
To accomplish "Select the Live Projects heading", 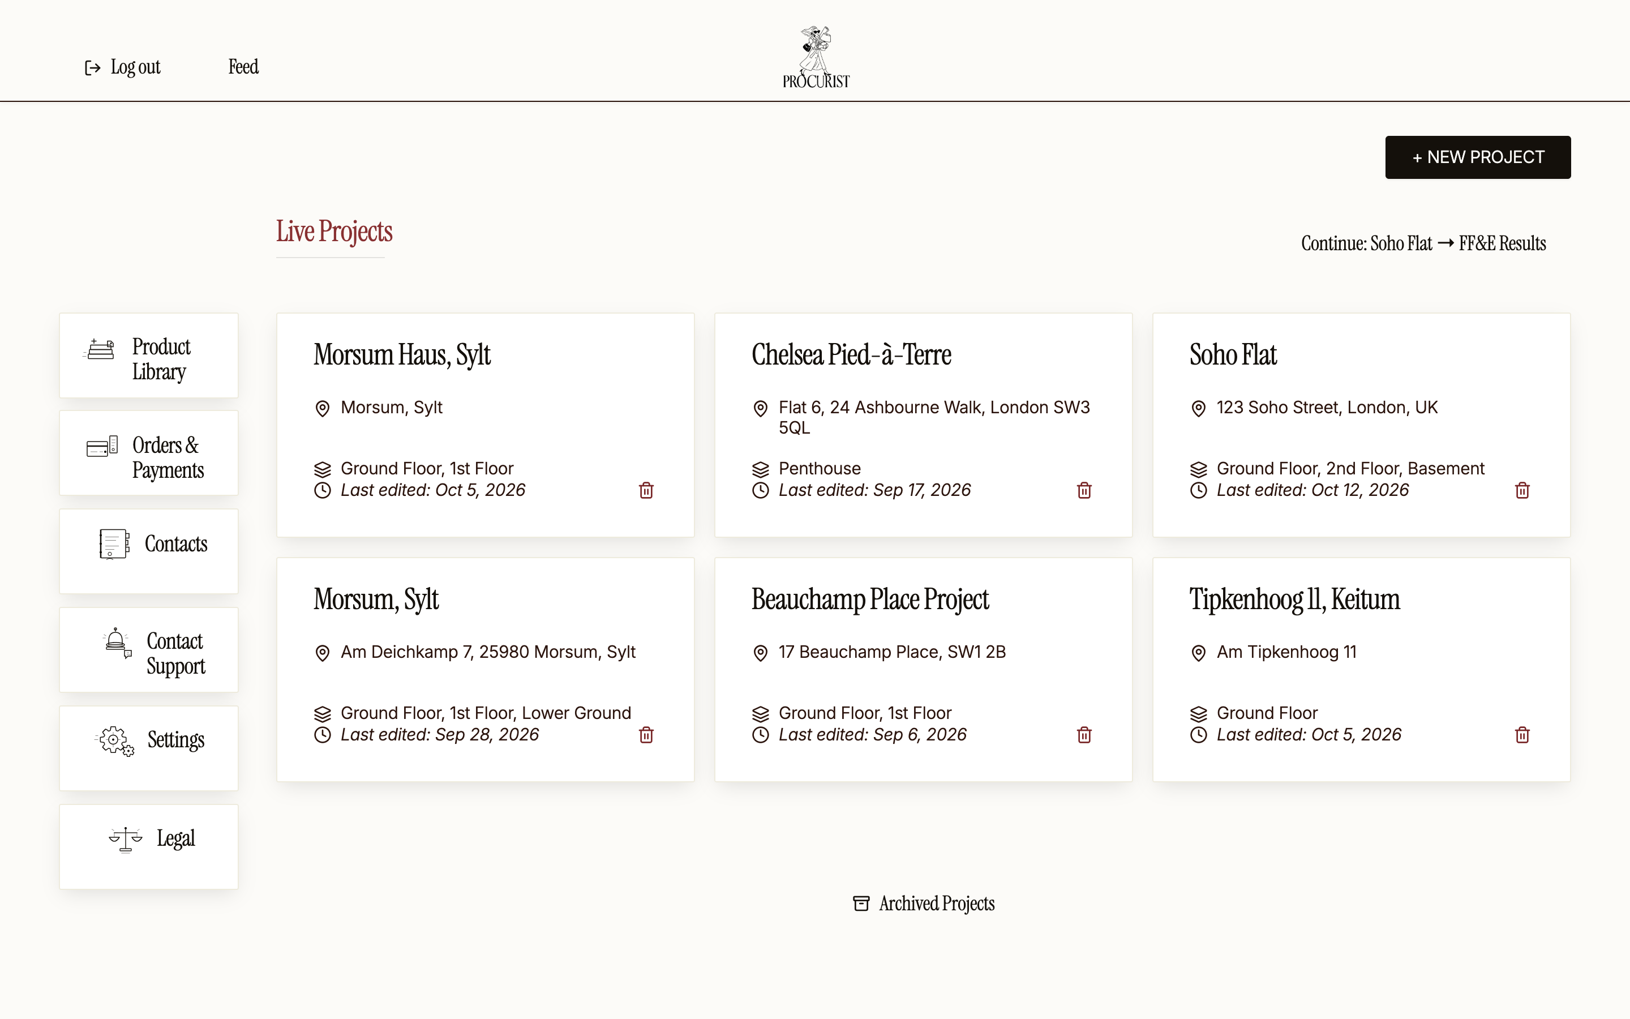I will 334,231.
